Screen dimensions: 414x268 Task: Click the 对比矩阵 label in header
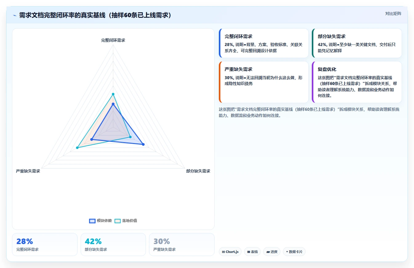click(393, 14)
